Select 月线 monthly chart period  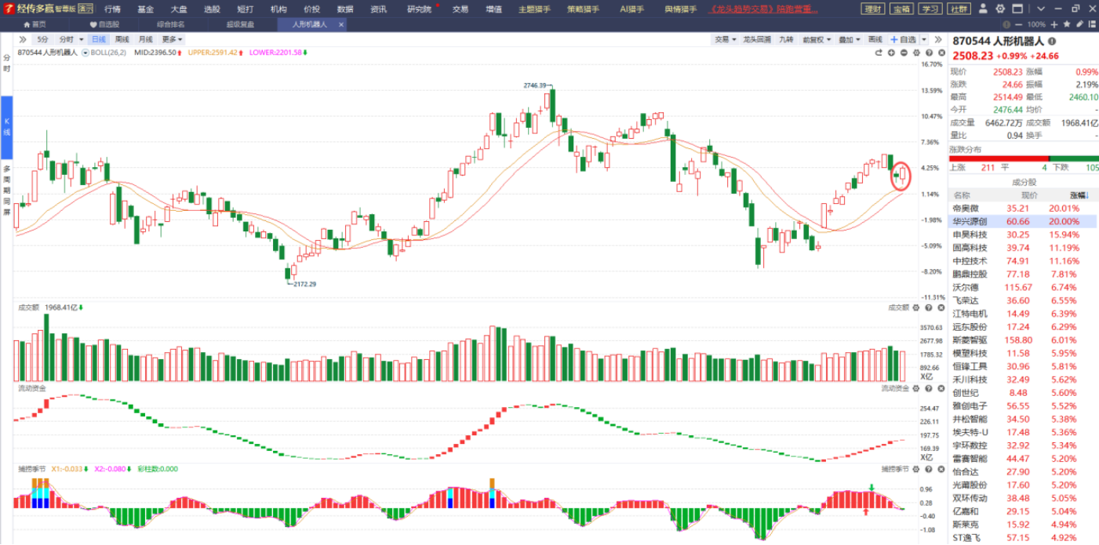tap(145, 39)
